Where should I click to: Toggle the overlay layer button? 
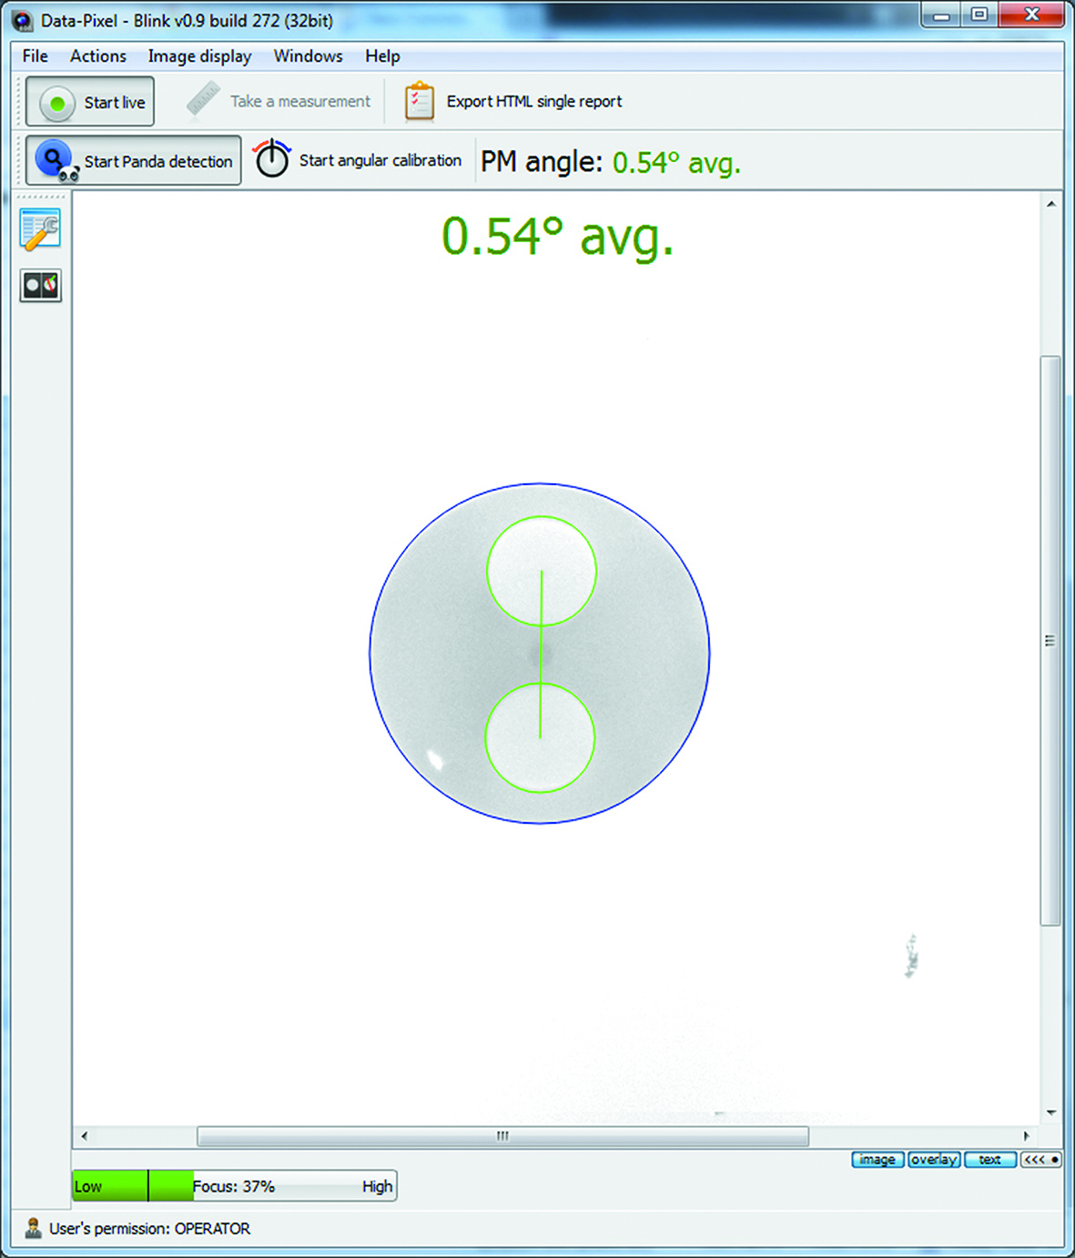coord(934,1160)
